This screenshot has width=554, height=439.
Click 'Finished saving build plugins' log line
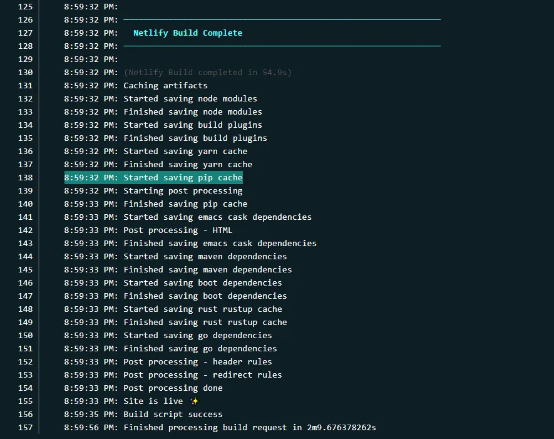(x=166, y=138)
